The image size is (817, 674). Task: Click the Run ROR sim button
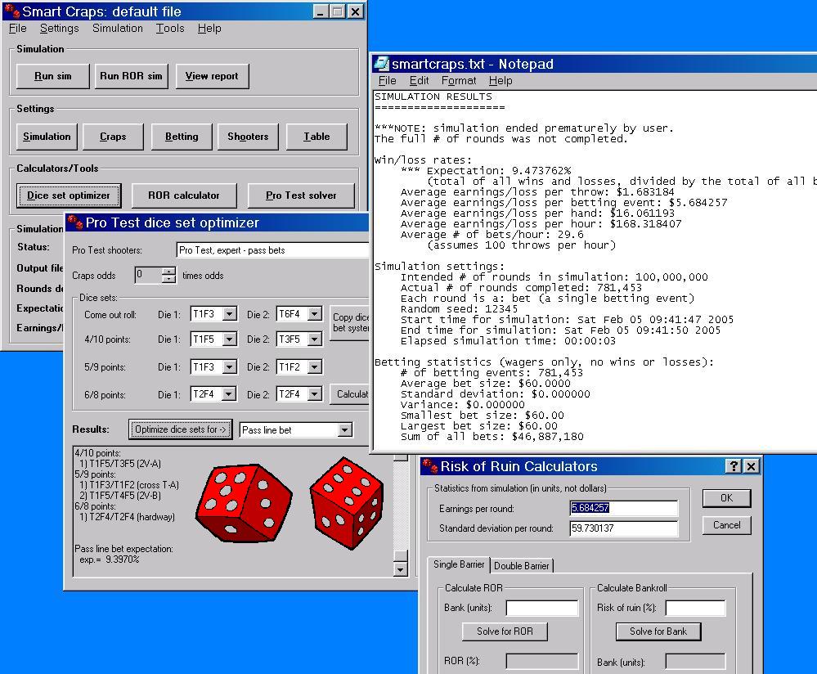(x=131, y=76)
